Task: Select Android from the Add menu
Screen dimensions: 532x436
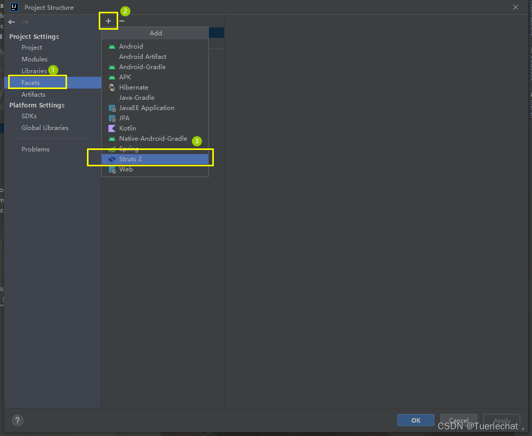Action: 155,47
